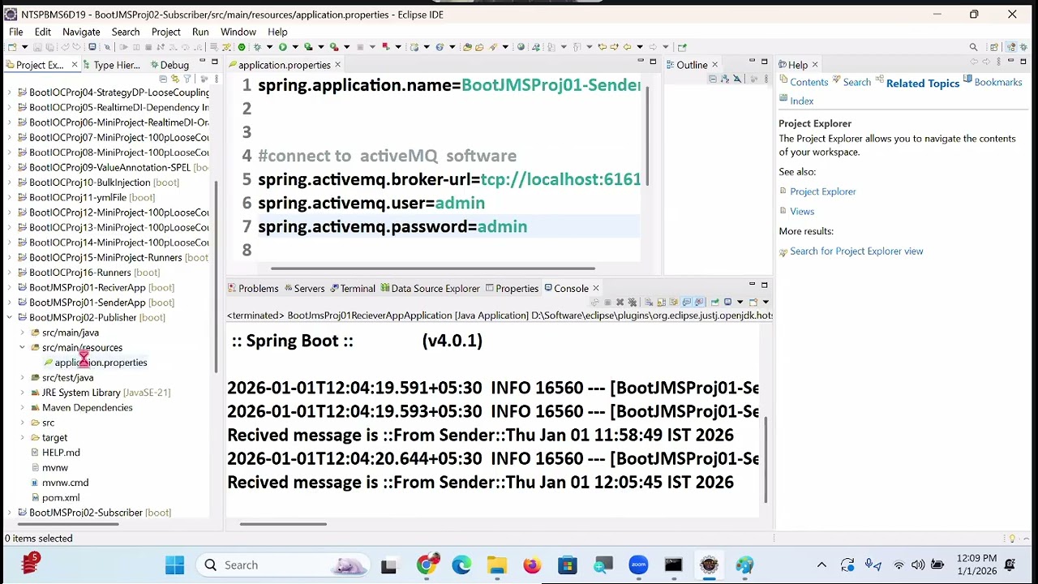Open Help Index link
1038x584 pixels.
(x=801, y=101)
